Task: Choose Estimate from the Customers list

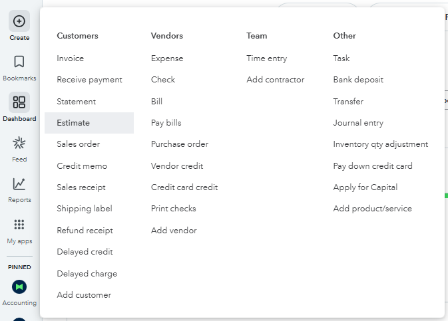Action: coord(73,123)
